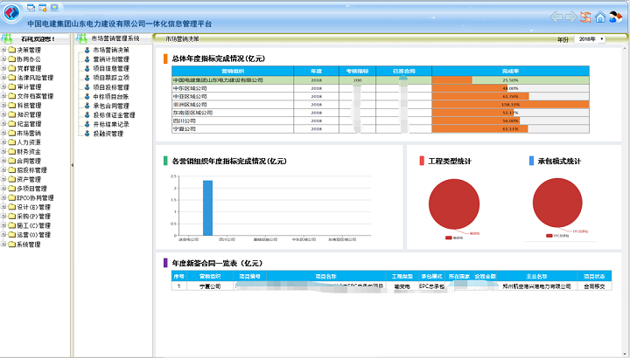Image resolution: width=630 pixels, height=358 pixels.
Task: Collapse the left panel with the splitter arrow
Action: pos(73,165)
